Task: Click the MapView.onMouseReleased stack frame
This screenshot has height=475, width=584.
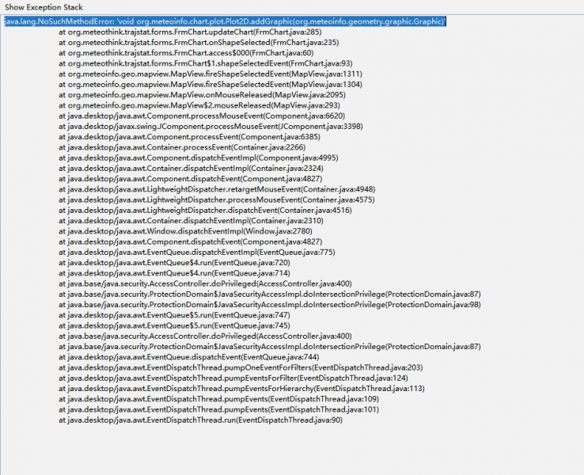Action: (x=206, y=95)
